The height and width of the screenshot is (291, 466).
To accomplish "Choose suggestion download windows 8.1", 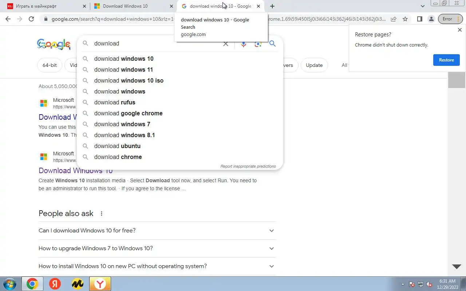I will (180, 135).
